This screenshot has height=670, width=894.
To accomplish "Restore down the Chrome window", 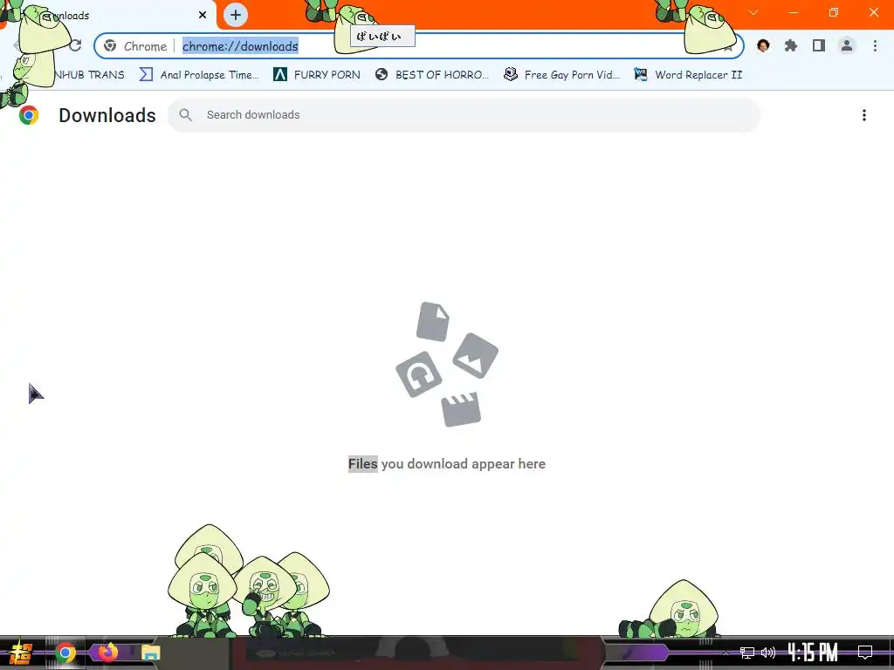I will coord(834,12).
